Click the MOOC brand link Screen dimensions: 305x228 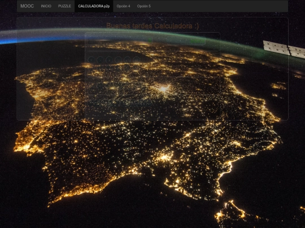27,6
